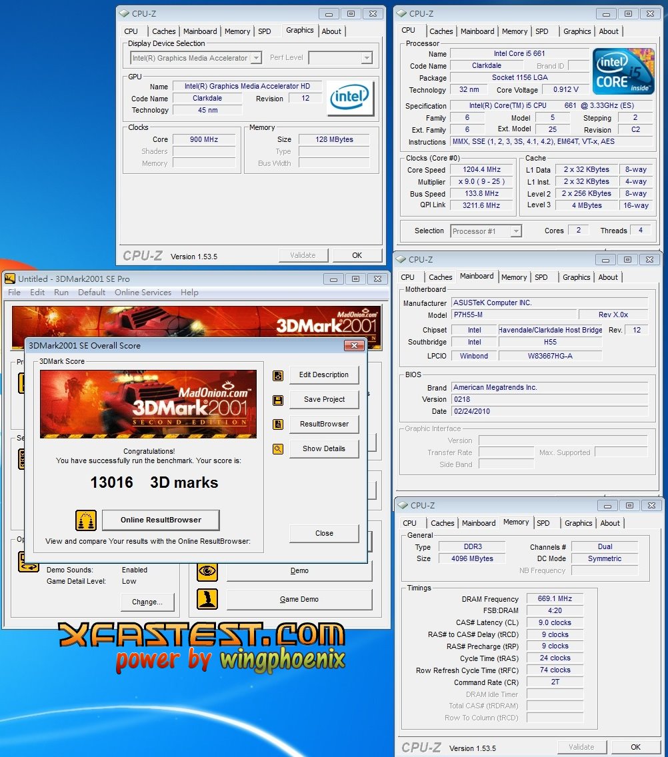Open Display Device Selection dropdown
The height and width of the screenshot is (757, 668).
(257, 58)
